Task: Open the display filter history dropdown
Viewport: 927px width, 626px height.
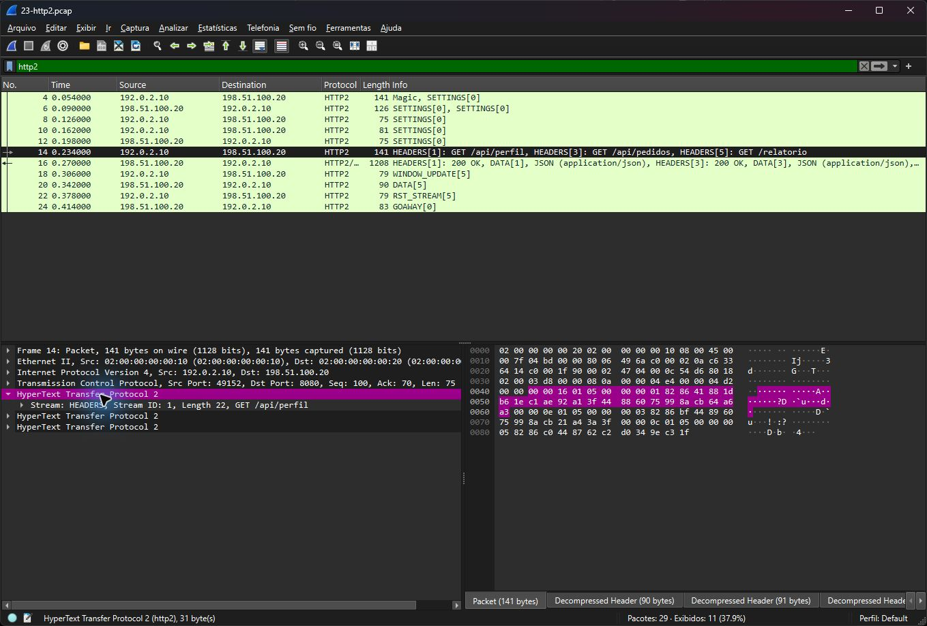Action: click(894, 66)
